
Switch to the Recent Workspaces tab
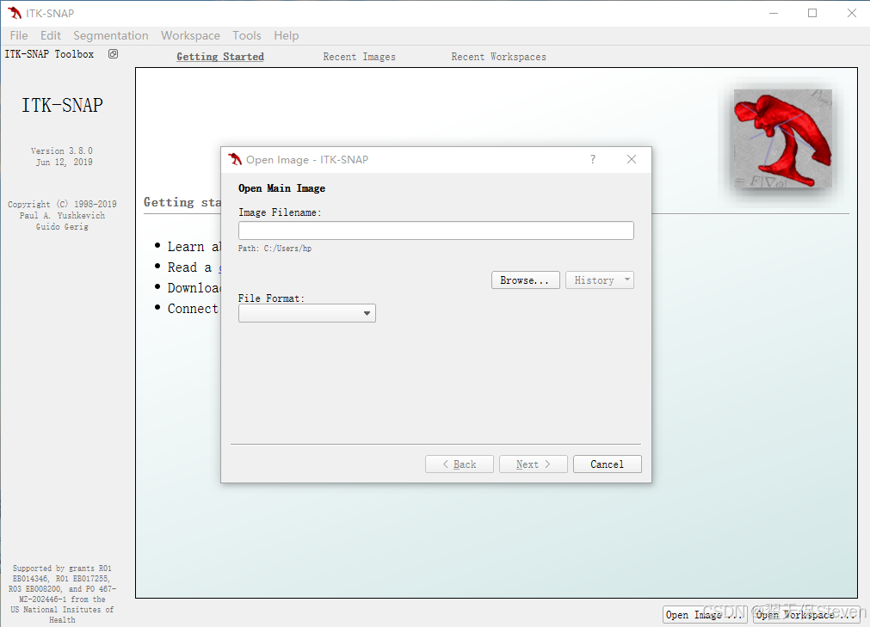[499, 57]
